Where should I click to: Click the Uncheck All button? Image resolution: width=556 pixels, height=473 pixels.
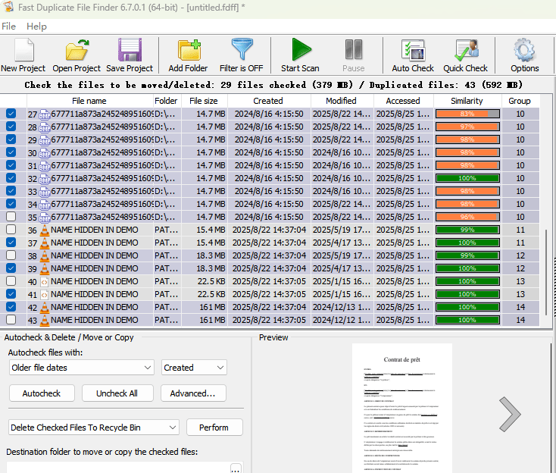[117, 393]
